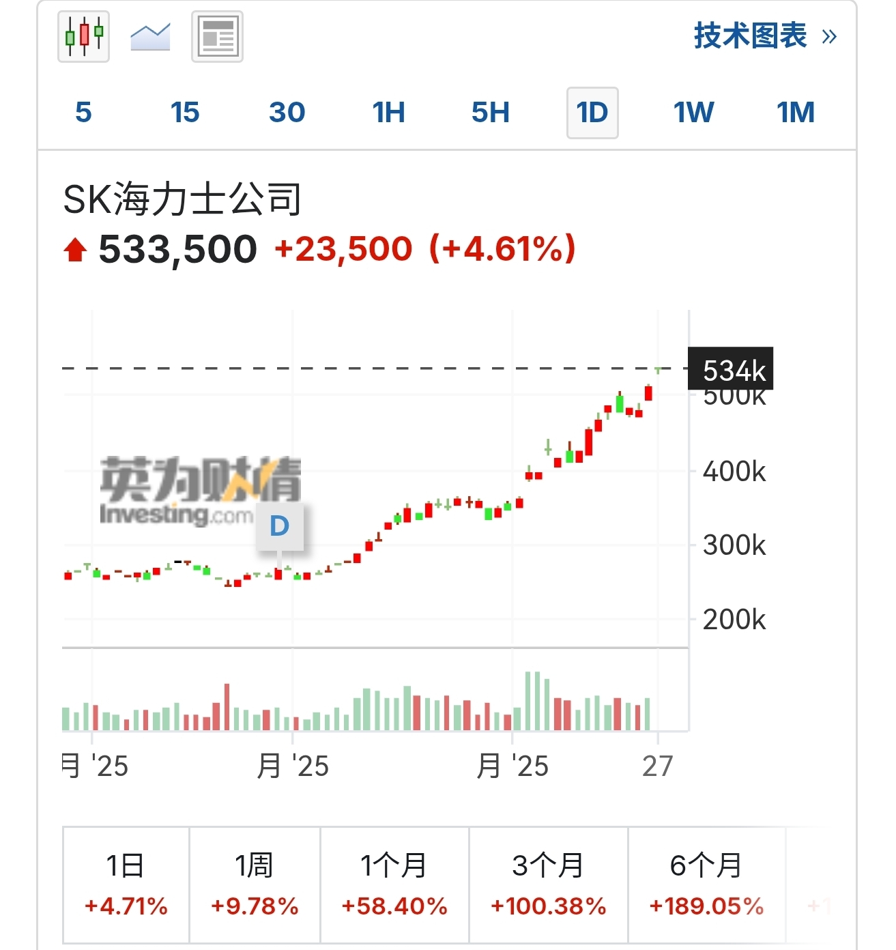Choose the 5H timeframe
The height and width of the screenshot is (950, 896).
490,113
